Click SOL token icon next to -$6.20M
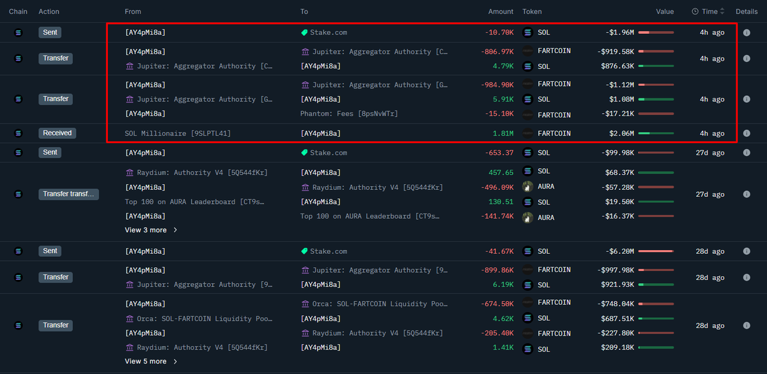The height and width of the screenshot is (374, 767). click(x=528, y=251)
